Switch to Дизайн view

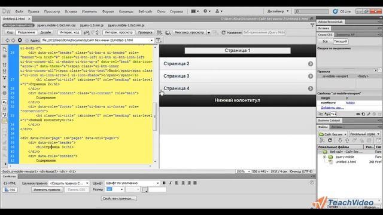(45, 32)
